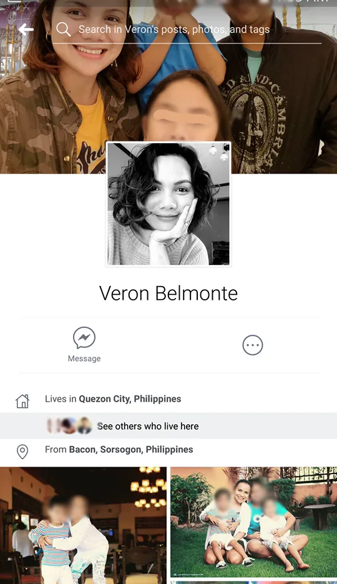View the black-and-white profile picture
The width and height of the screenshot is (337, 584).
coord(168,204)
